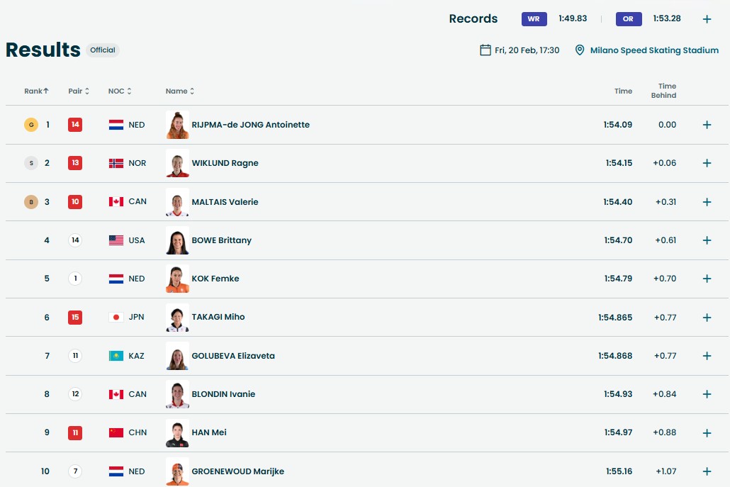Open WIKLUND Ragne athlete name link

coord(225,163)
